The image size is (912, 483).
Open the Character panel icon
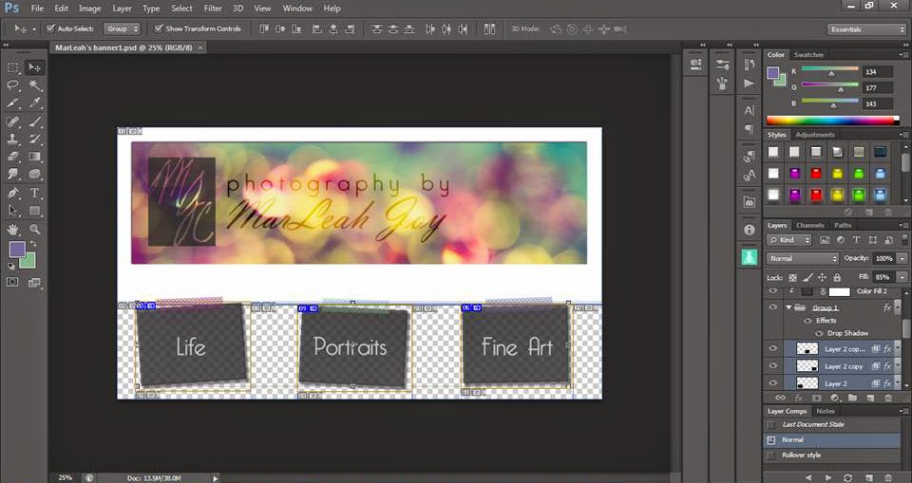point(750,110)
